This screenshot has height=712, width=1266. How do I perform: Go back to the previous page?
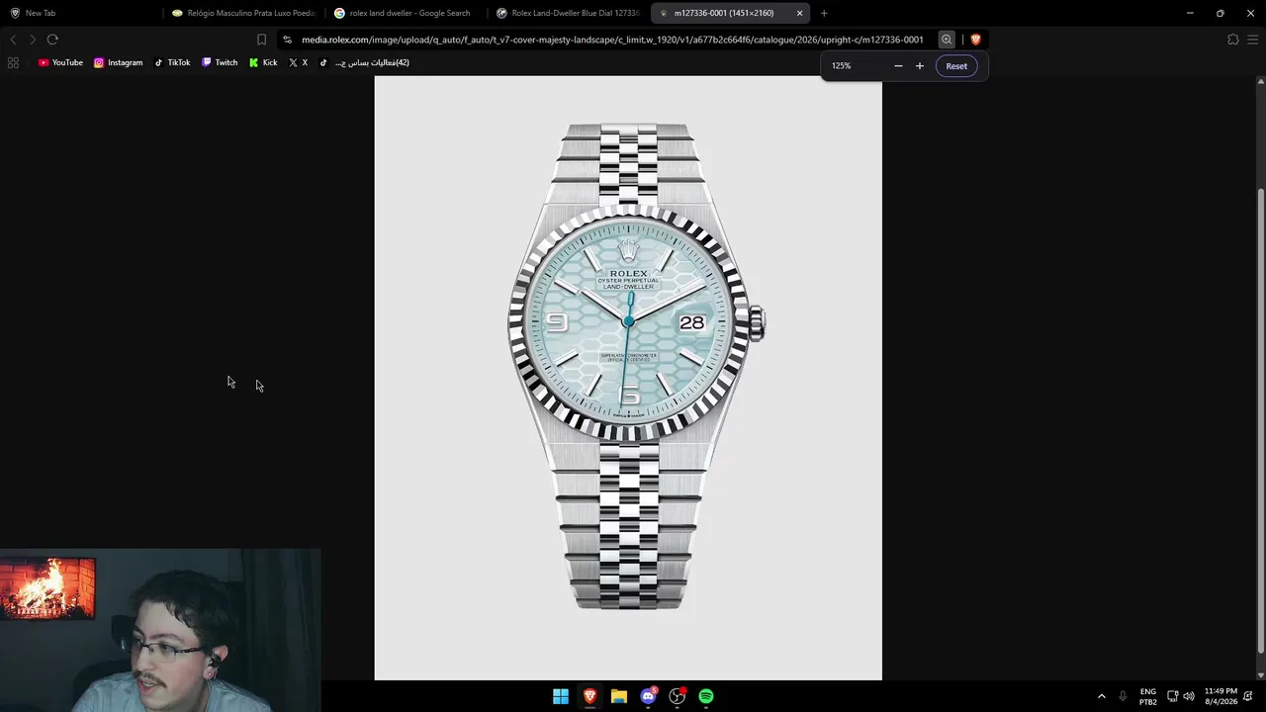click(x=13, y=40)
